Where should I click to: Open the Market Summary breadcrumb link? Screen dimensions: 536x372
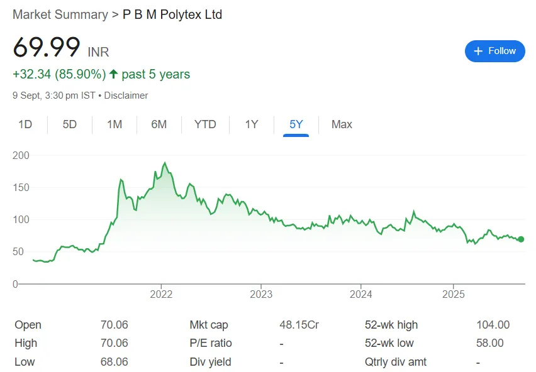coord(60,14)
